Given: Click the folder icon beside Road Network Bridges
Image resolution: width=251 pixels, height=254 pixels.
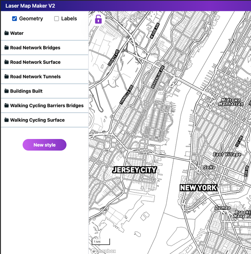Looking at the screenshot, I should click(x=7, y=48).
